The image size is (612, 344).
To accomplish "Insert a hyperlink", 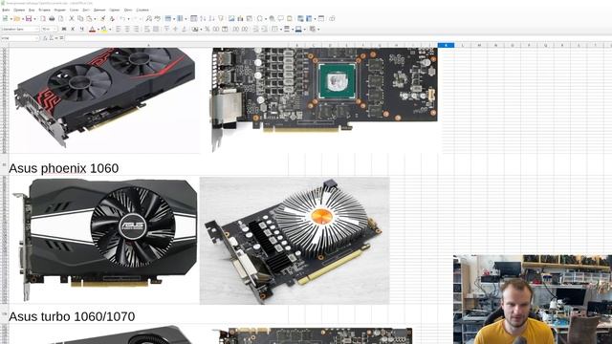I will (272, 19).
